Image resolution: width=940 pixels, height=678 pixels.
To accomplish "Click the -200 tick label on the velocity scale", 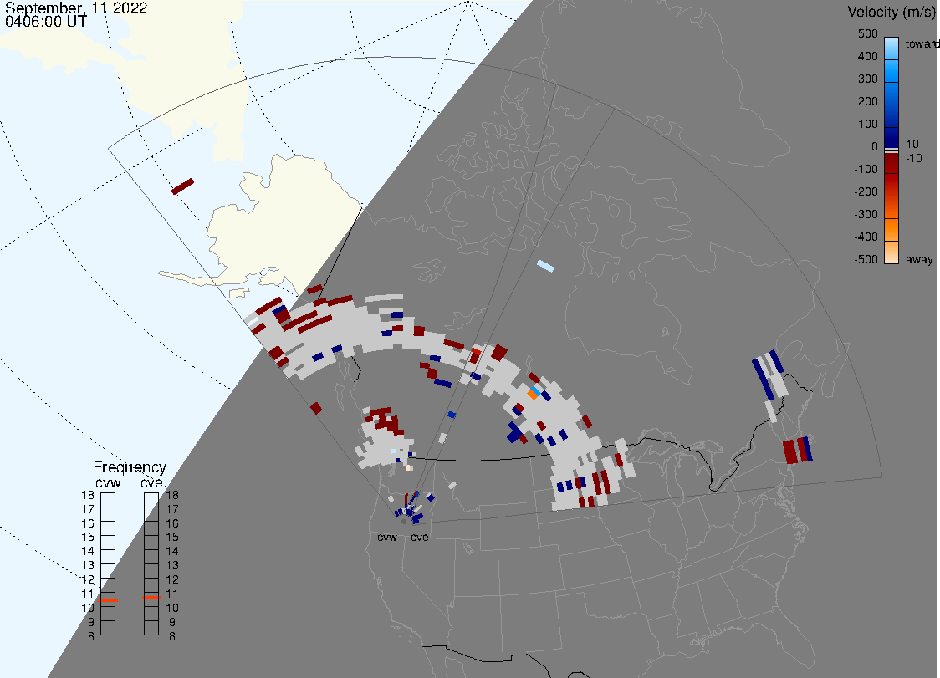I will [866, 191].
